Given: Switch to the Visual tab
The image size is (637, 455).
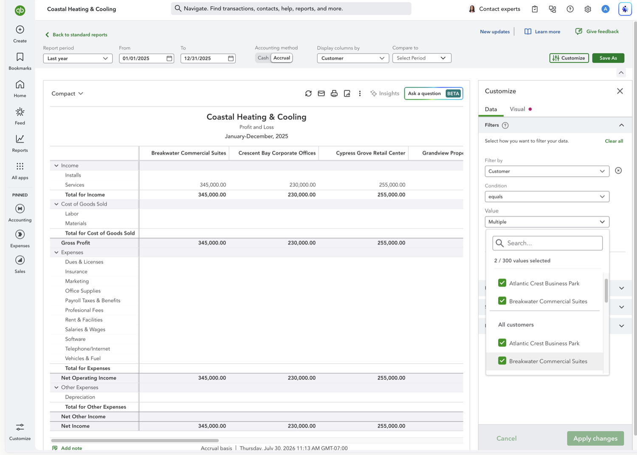Looking at the screenshot, I should point(518,109).
